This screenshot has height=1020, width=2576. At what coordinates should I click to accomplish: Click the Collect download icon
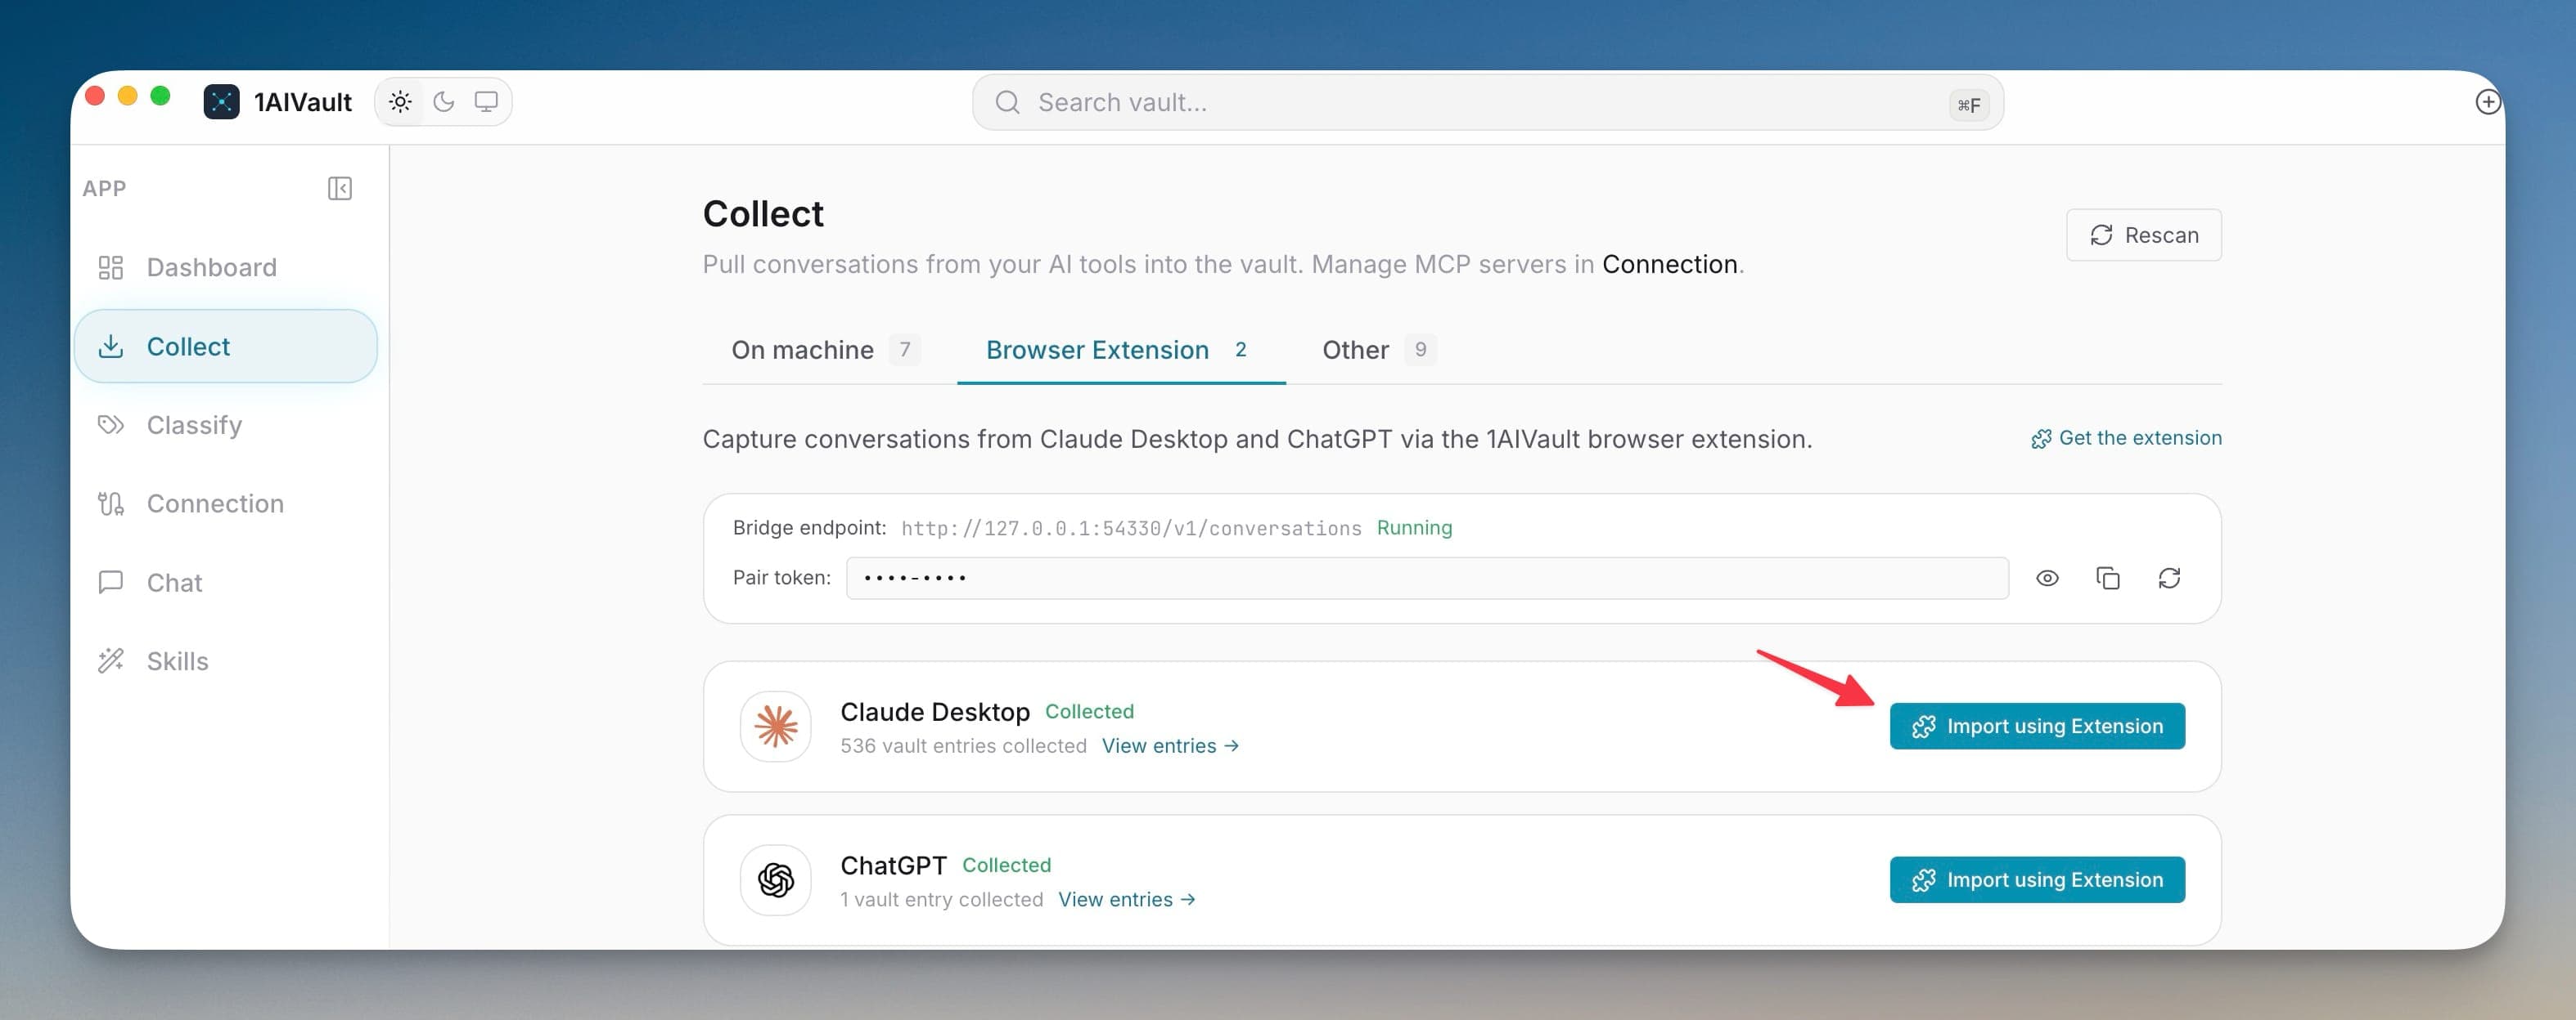[x=111, y=347]
